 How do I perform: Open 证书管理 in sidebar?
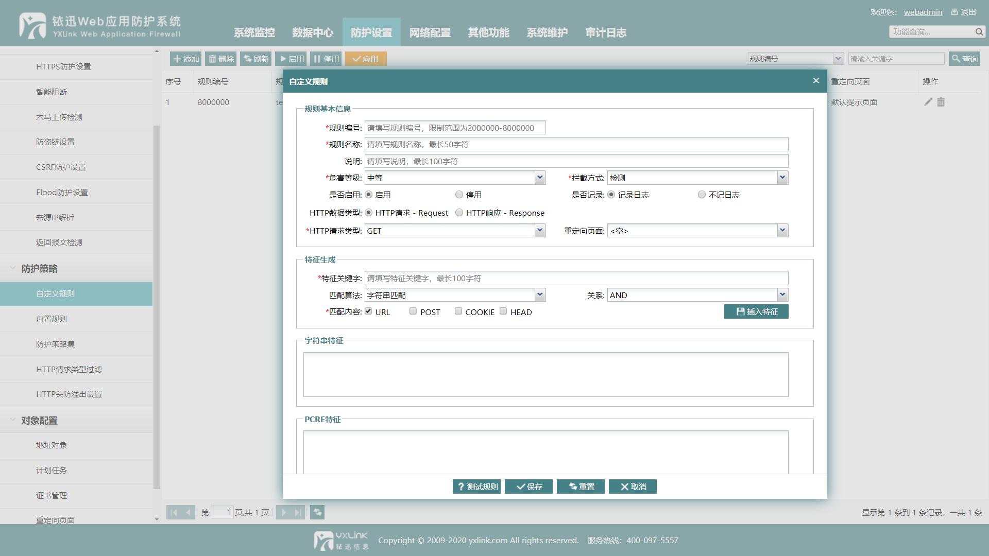click(76, 495)
